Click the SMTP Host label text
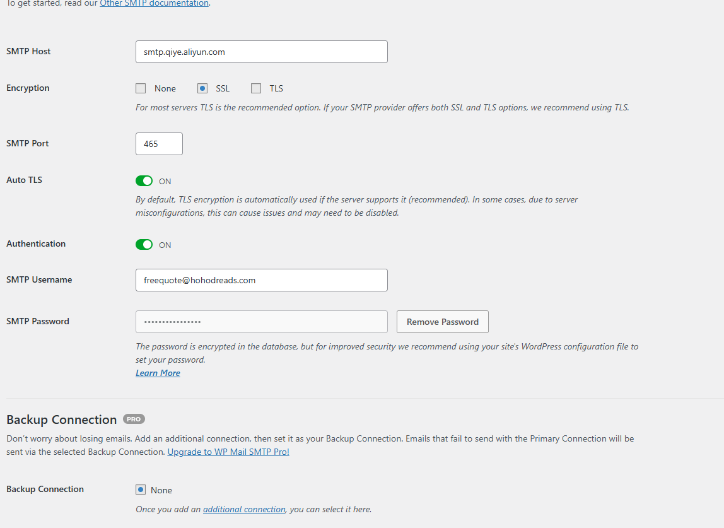Viewport: 724px width, 528px height. (x=28, y=51)
